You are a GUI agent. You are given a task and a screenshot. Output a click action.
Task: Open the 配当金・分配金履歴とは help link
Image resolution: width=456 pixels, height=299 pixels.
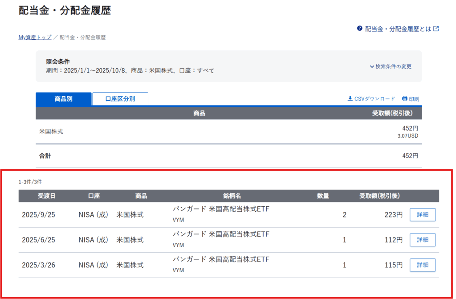click(x=398, y=29)
